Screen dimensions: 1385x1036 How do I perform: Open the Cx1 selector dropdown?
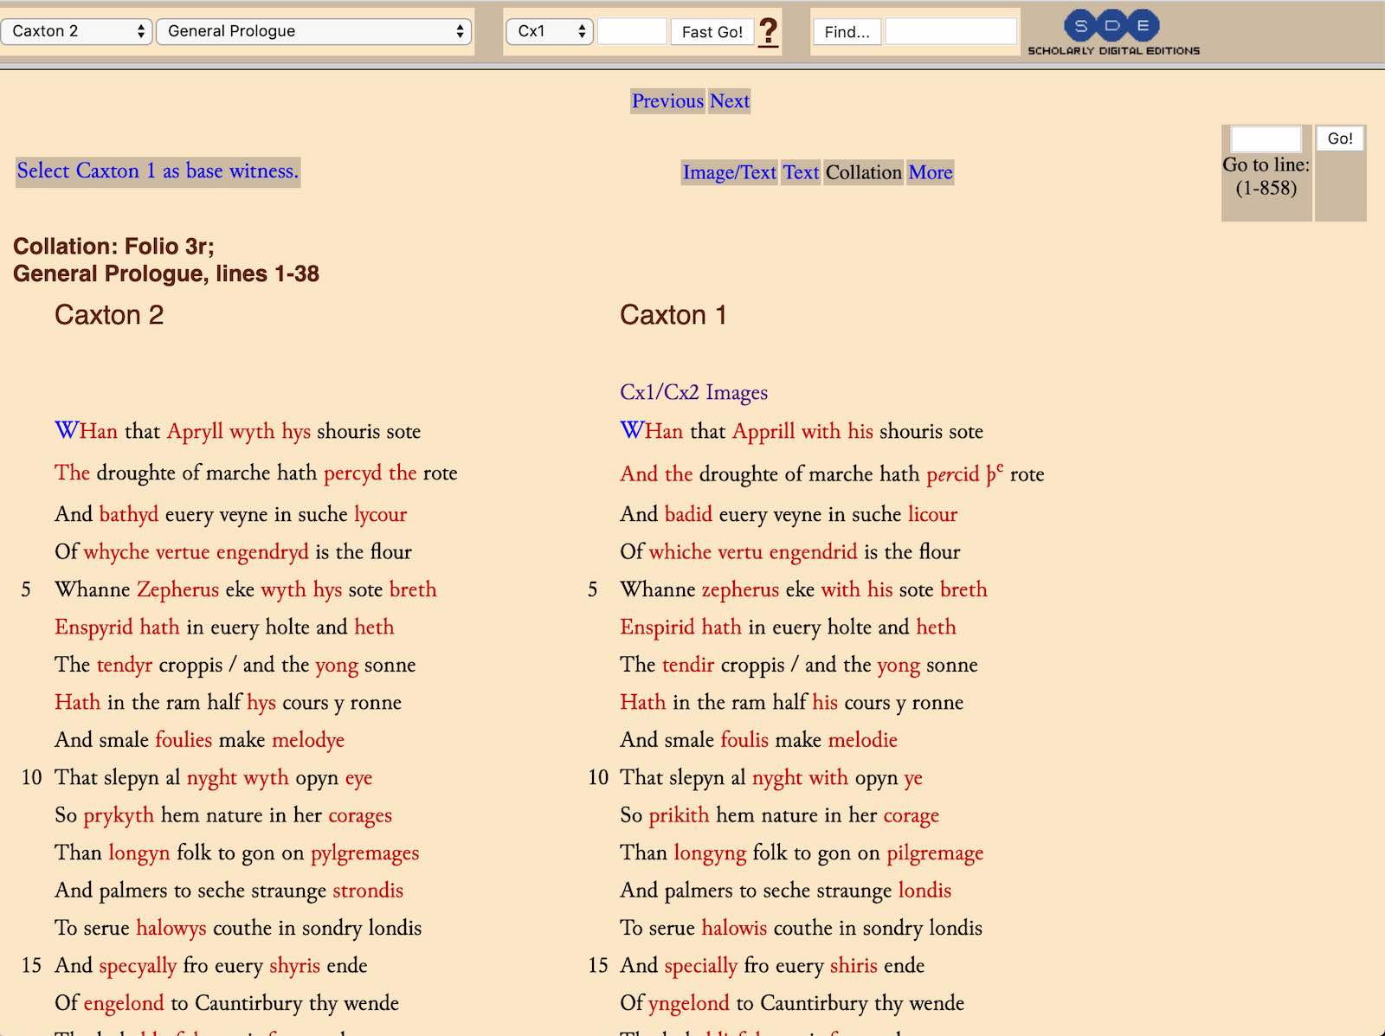(x=550, y=31)
